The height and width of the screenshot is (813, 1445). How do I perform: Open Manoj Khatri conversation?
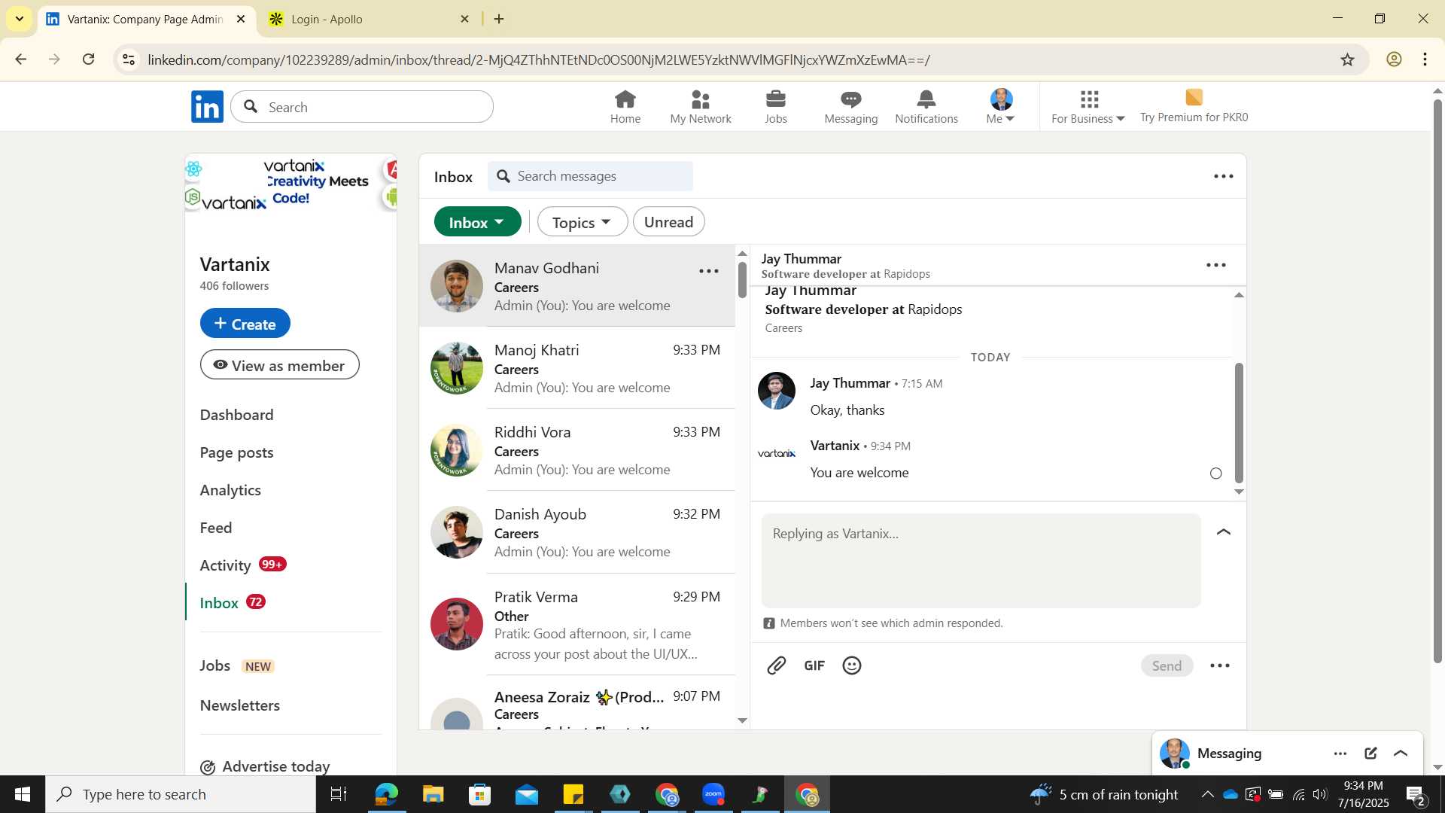point(577,368)
